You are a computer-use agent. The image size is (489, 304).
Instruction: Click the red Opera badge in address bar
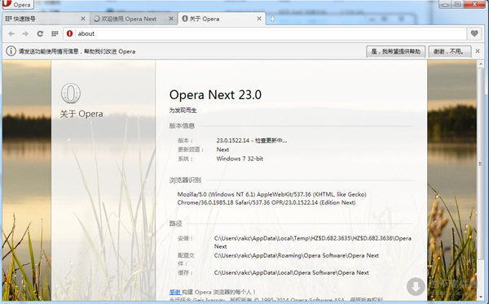pyautogui.click(x=69, y=33)
